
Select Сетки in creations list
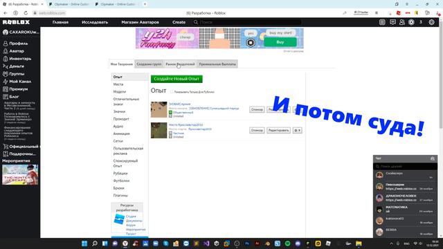click(x=118, y=141)
